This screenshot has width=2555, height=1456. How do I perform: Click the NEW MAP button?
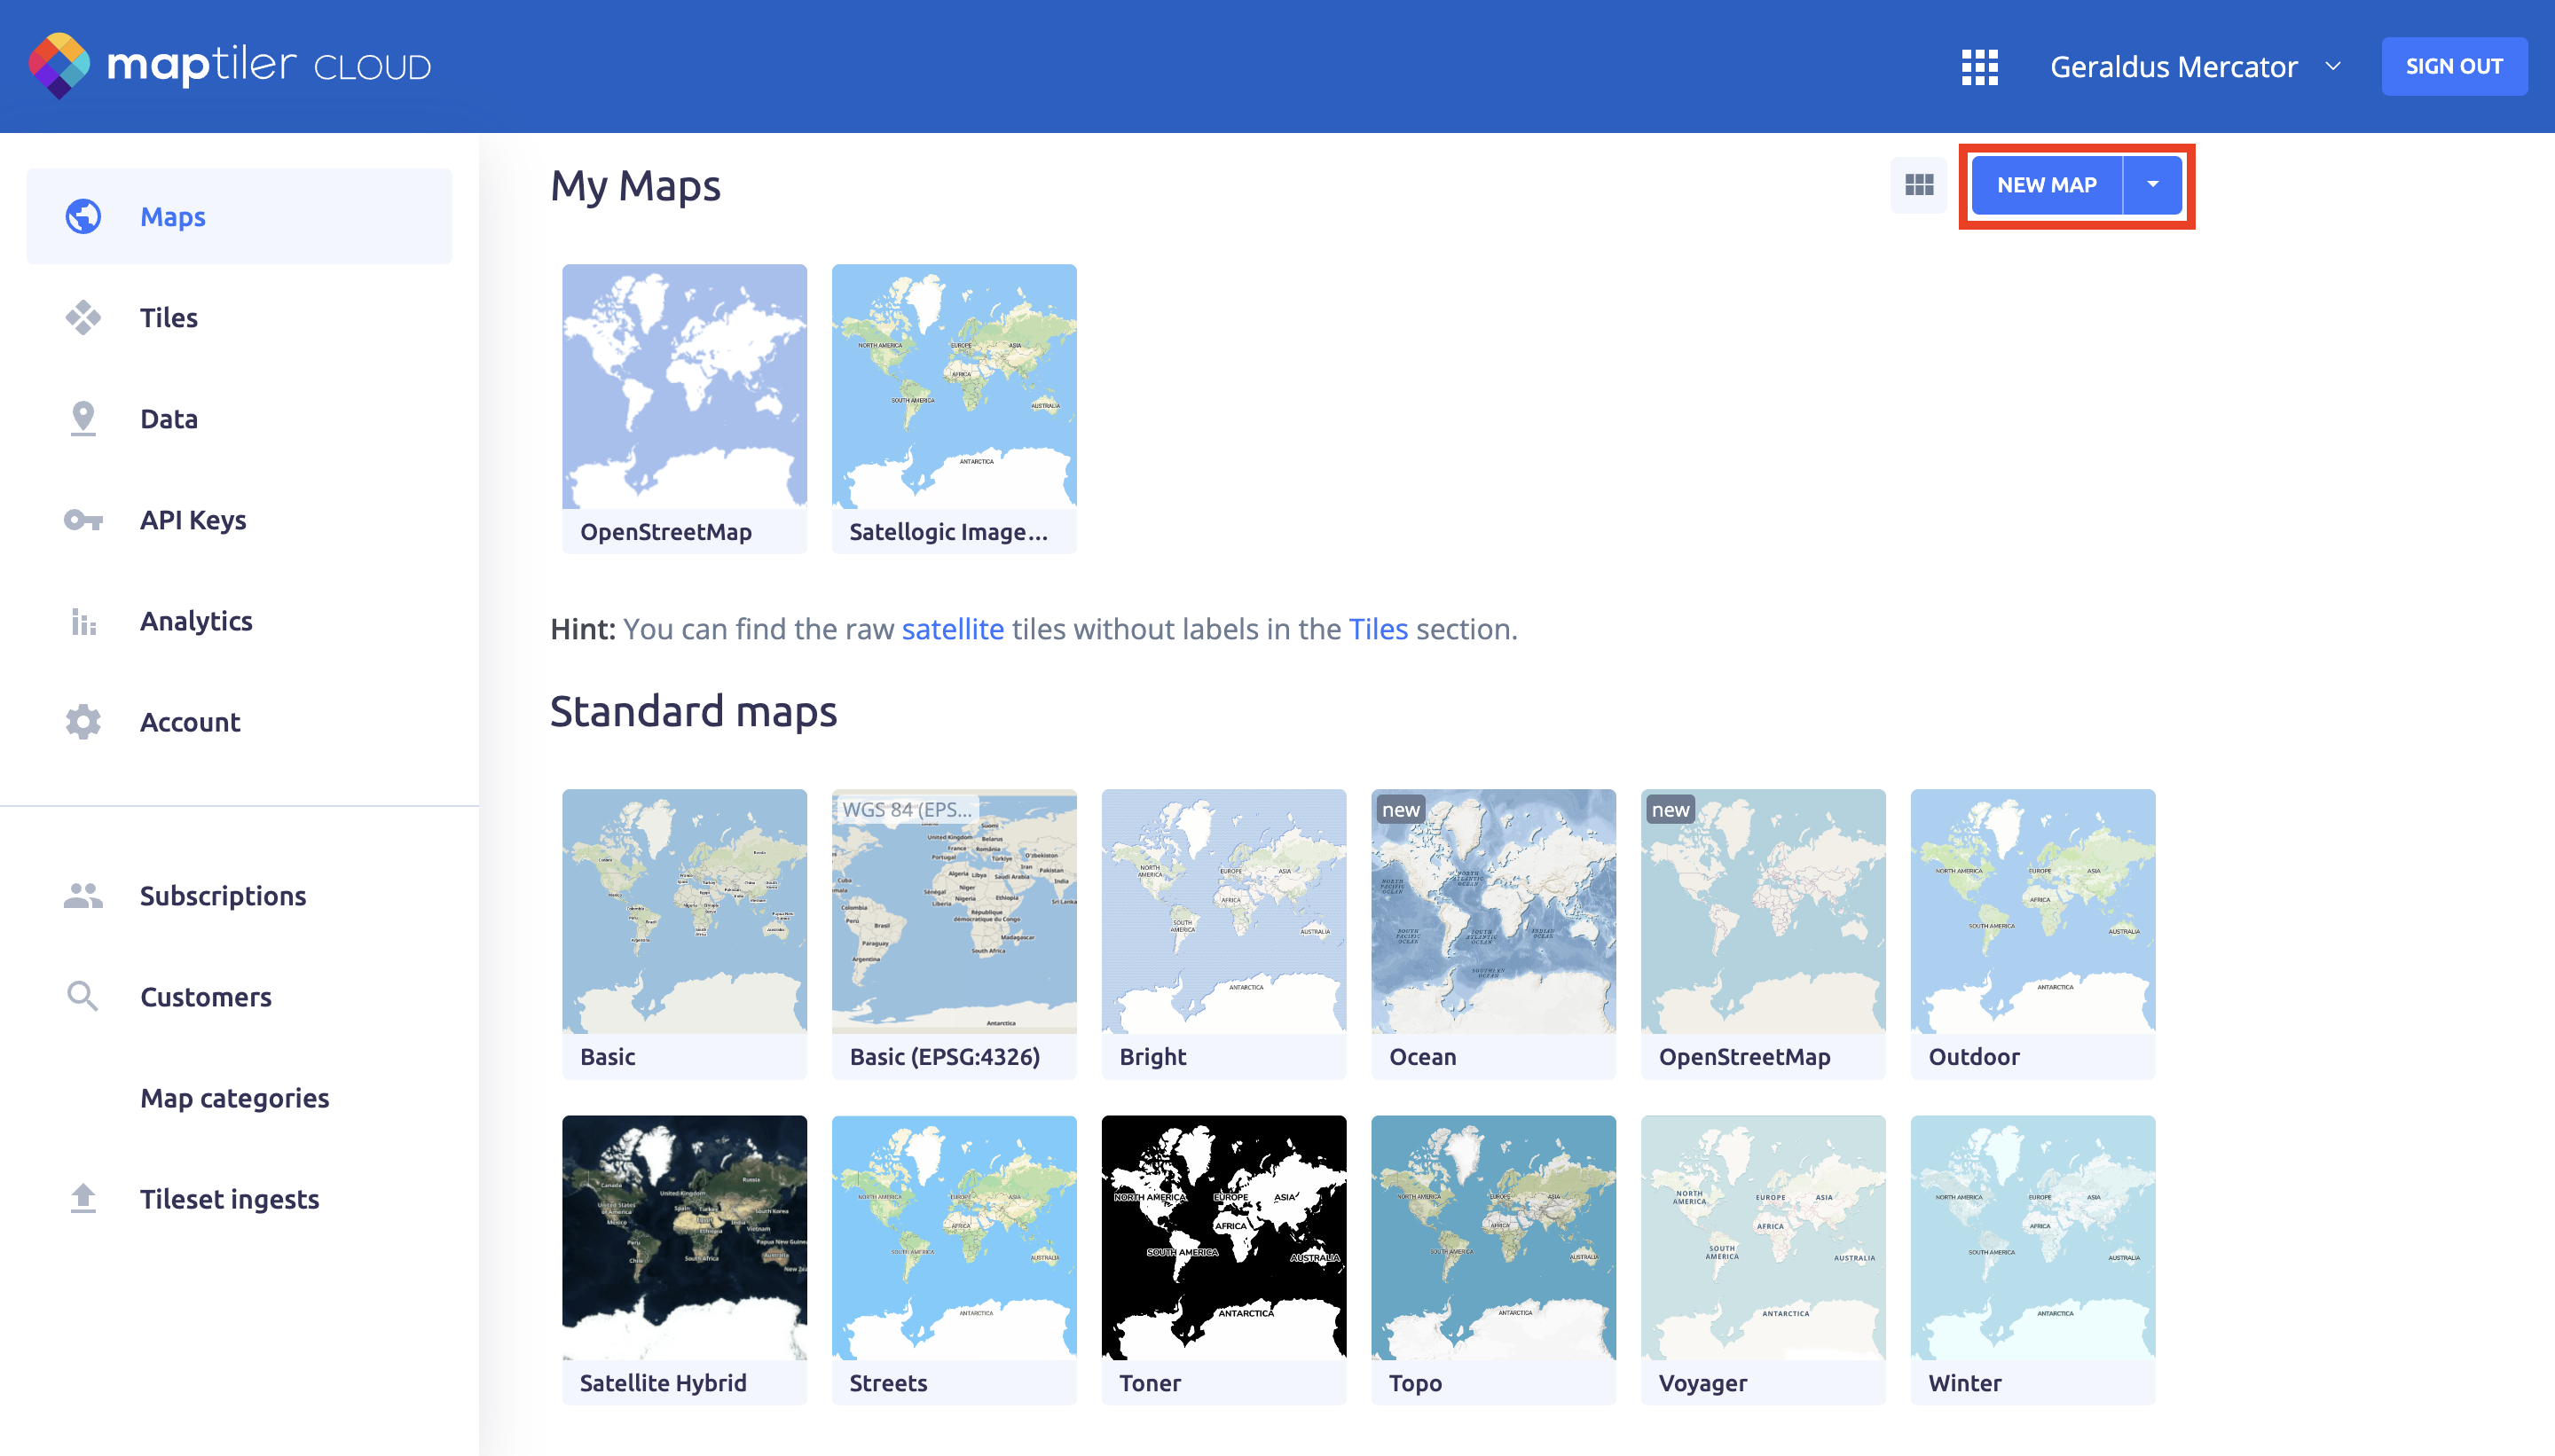(2046, 185)
